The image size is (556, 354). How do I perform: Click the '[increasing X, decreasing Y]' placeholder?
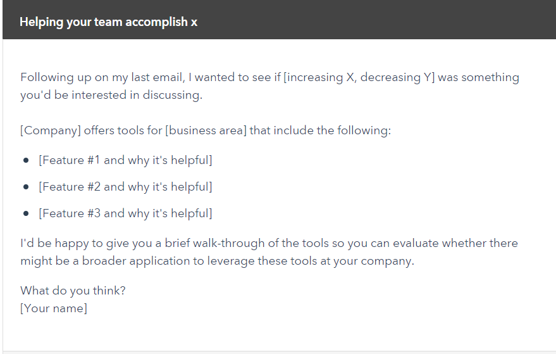359,77
